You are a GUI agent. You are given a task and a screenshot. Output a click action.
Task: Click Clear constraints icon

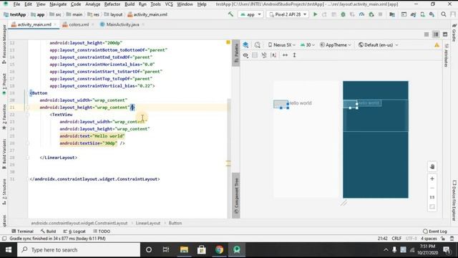click(264, 55)
